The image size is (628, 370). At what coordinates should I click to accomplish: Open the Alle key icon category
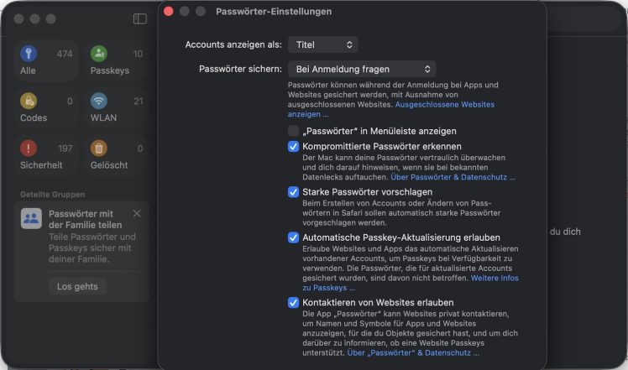(x=29, y=54)
